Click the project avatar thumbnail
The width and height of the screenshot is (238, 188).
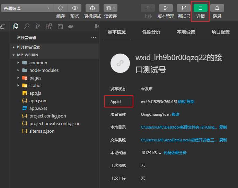120,63
